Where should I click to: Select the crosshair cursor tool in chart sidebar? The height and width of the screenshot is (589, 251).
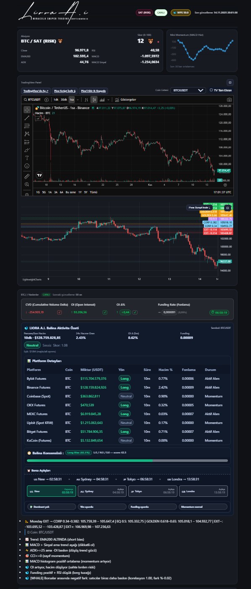pyautogui.click(x=27, y=110)
